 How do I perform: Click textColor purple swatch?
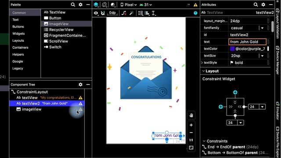232,49
